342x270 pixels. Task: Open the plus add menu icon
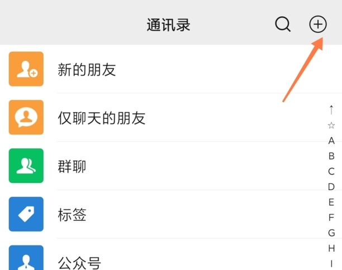[x=318, y=24]
